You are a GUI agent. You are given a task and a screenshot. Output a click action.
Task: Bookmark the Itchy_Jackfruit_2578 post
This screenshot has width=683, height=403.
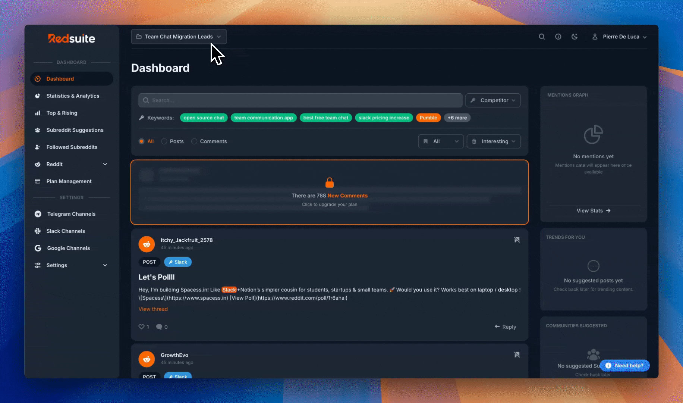tap(517, 240)
